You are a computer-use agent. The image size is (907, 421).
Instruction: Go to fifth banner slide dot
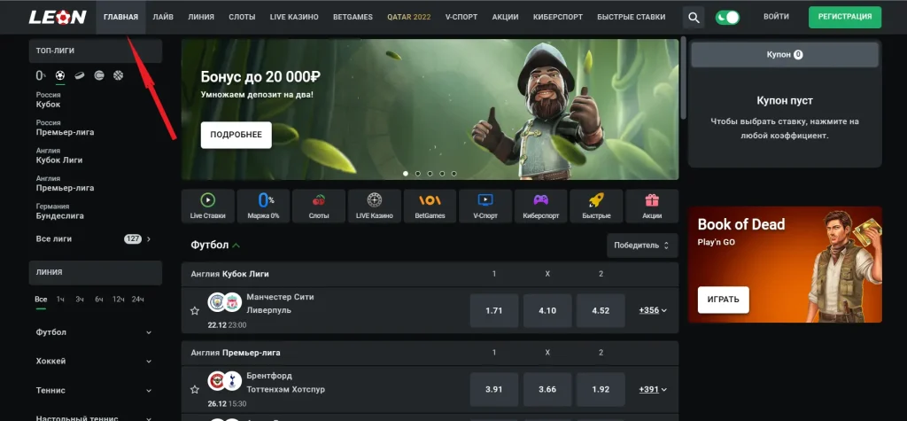453,174
